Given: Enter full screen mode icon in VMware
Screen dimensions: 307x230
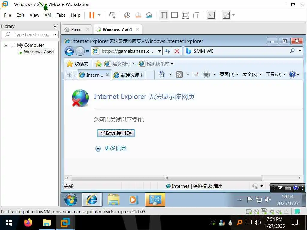Looking at the screenshot, I should pyautogui.click(x=185, y=15).
